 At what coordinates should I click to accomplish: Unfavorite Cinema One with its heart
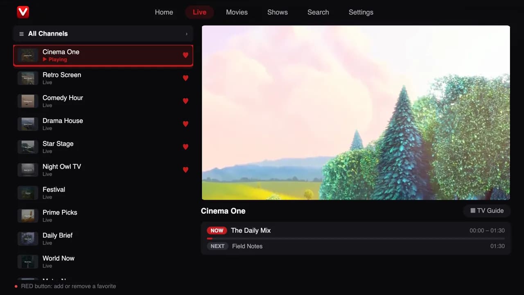pyautogui.click(x=185, y=55)
